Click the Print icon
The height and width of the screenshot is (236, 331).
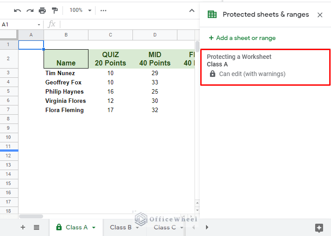[42, 10]
